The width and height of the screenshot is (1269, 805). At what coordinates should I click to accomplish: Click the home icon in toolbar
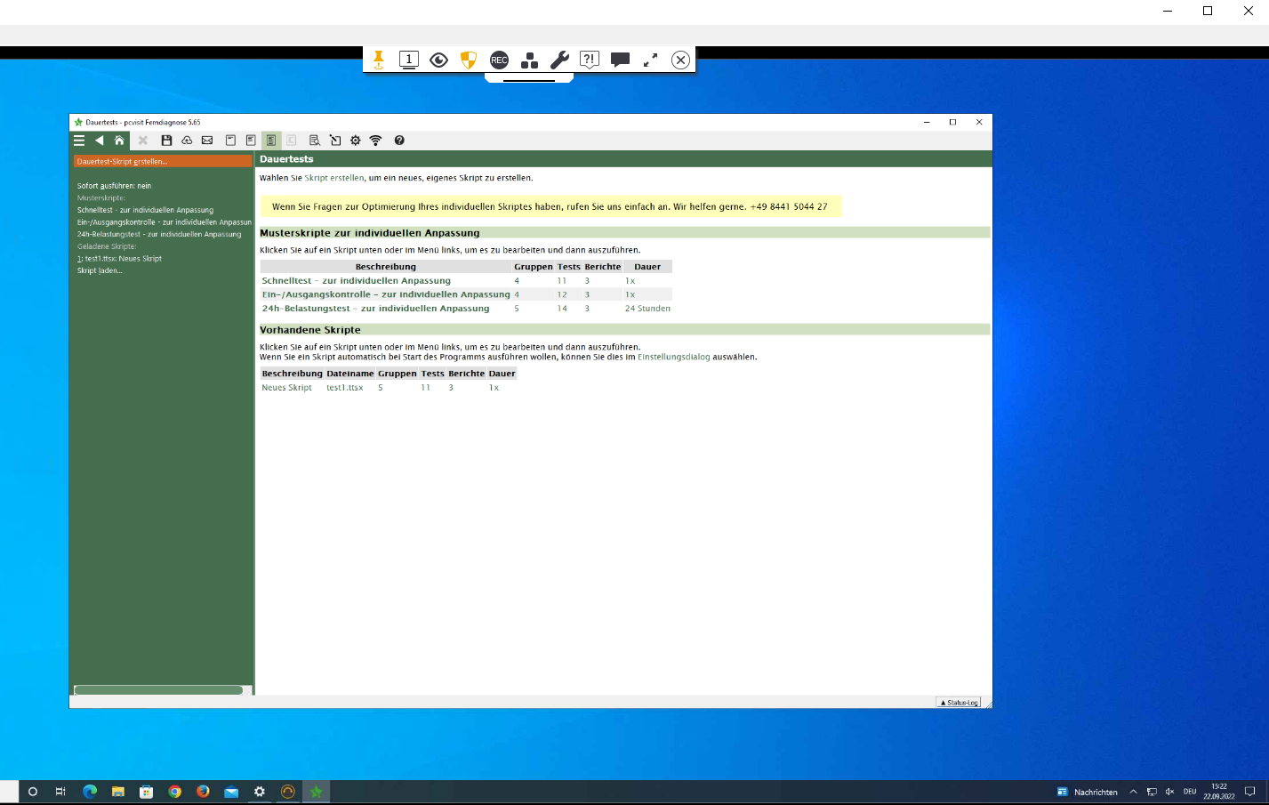(x=119, y=141)
